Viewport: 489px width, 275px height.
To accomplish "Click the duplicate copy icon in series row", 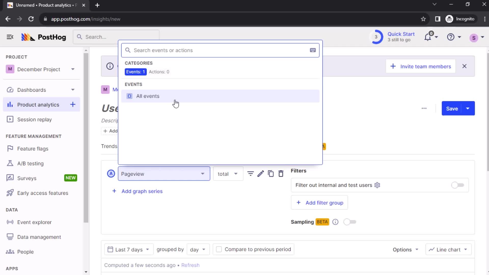I will 271,174.
